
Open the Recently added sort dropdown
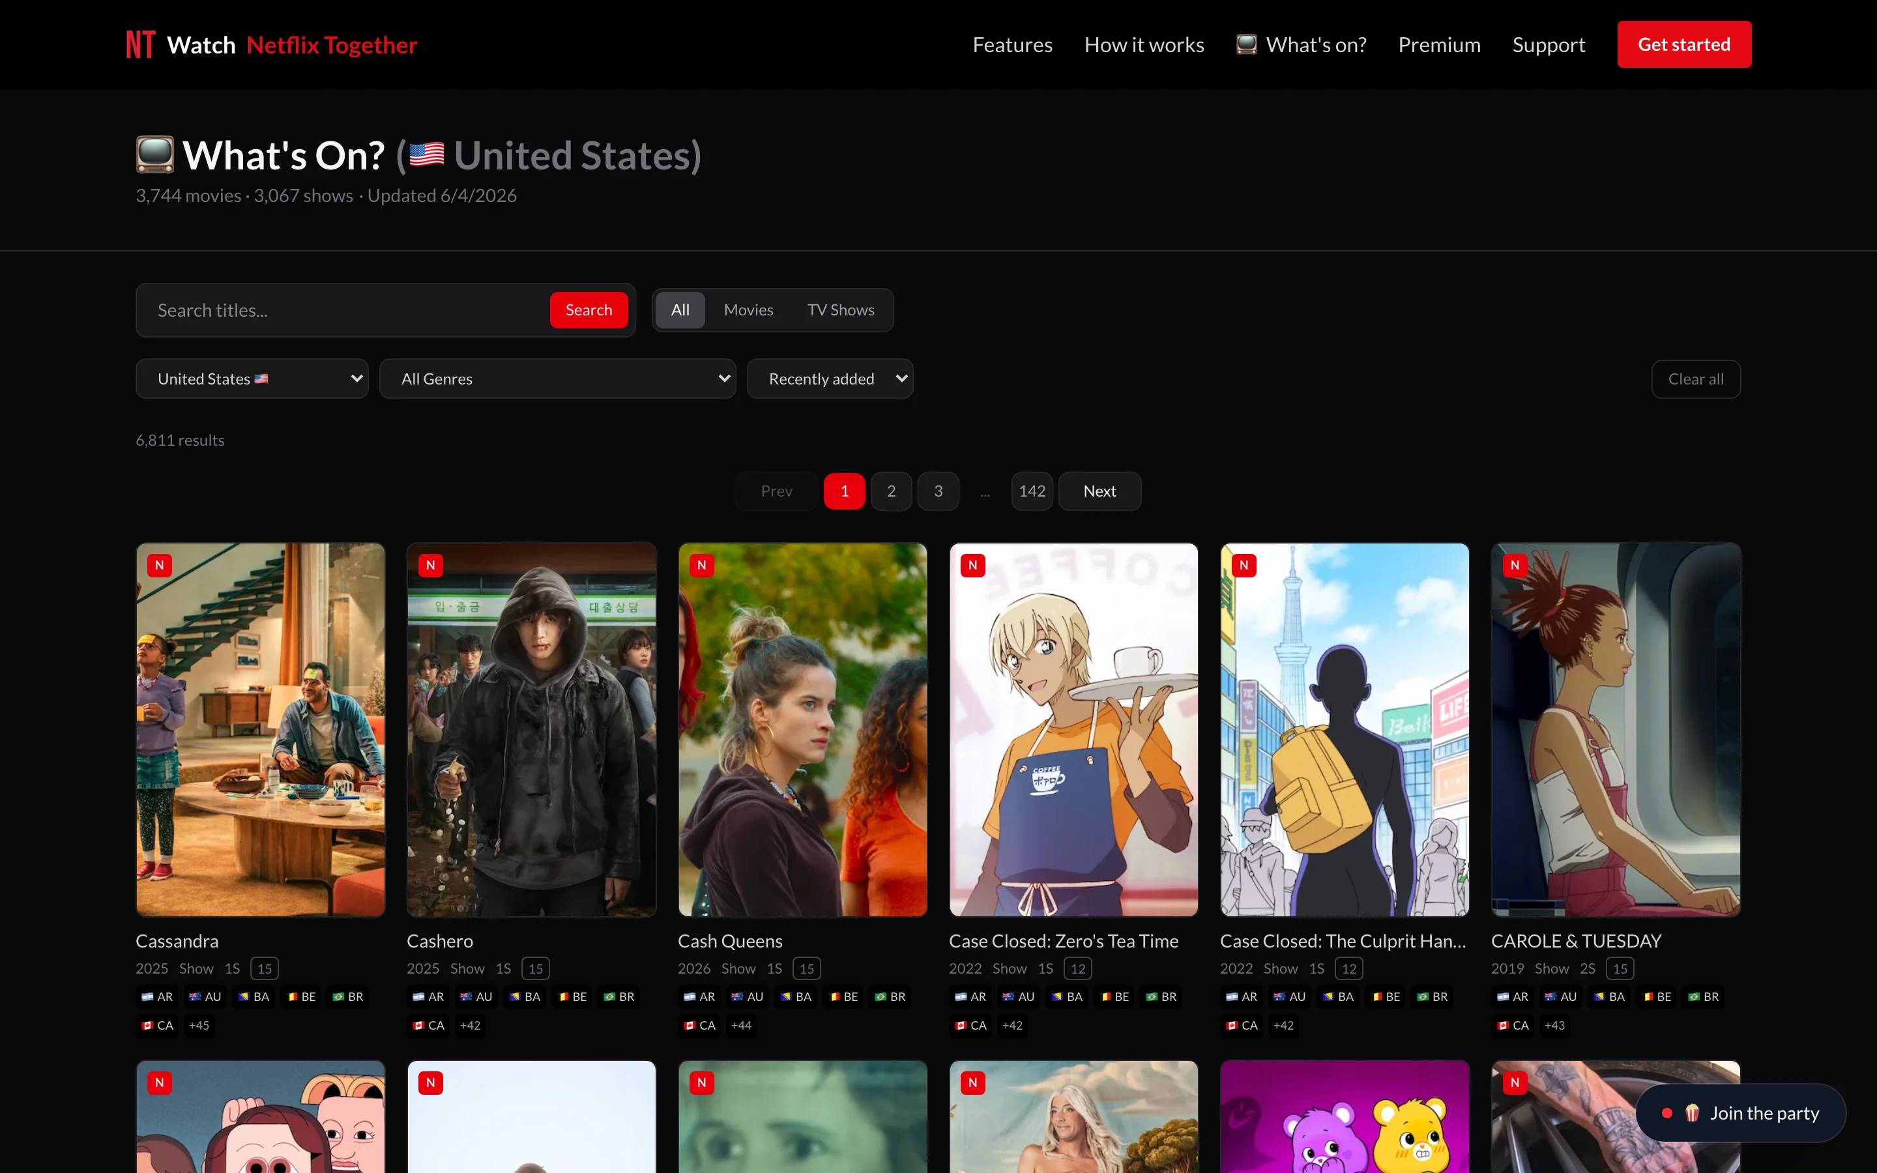[x=830, y=379]
